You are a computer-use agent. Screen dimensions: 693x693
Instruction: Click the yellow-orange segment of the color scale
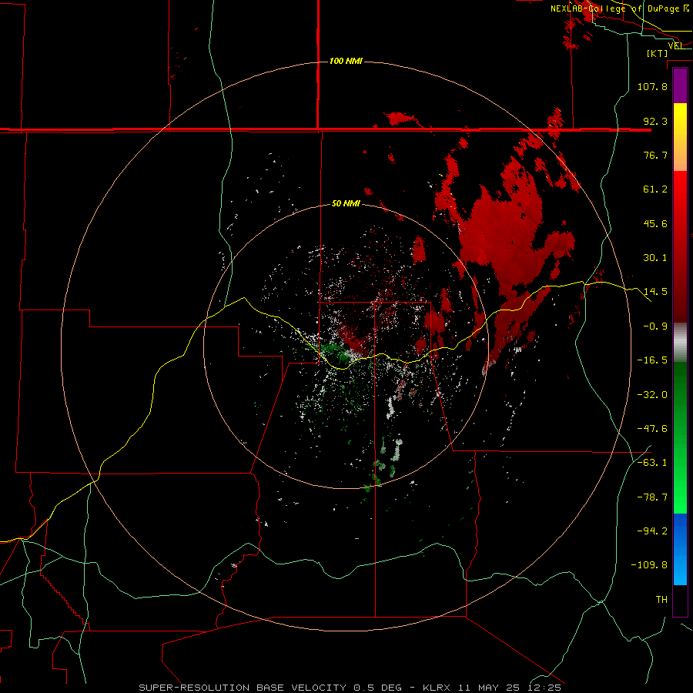pyautogui.click(x=680, y=137)
